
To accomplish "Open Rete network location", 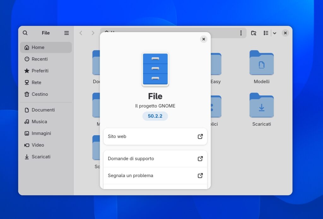I will click(46, 83).
